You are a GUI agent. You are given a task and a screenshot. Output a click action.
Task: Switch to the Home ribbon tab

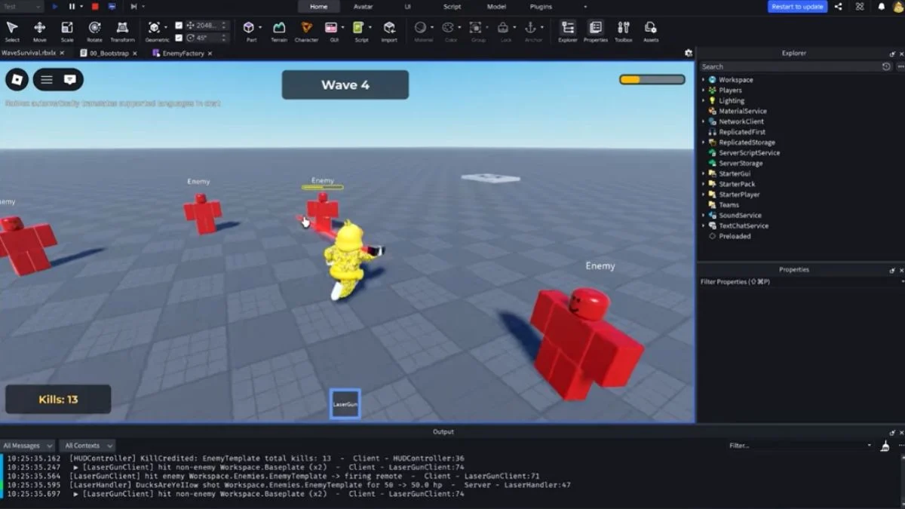click(319, 6)
